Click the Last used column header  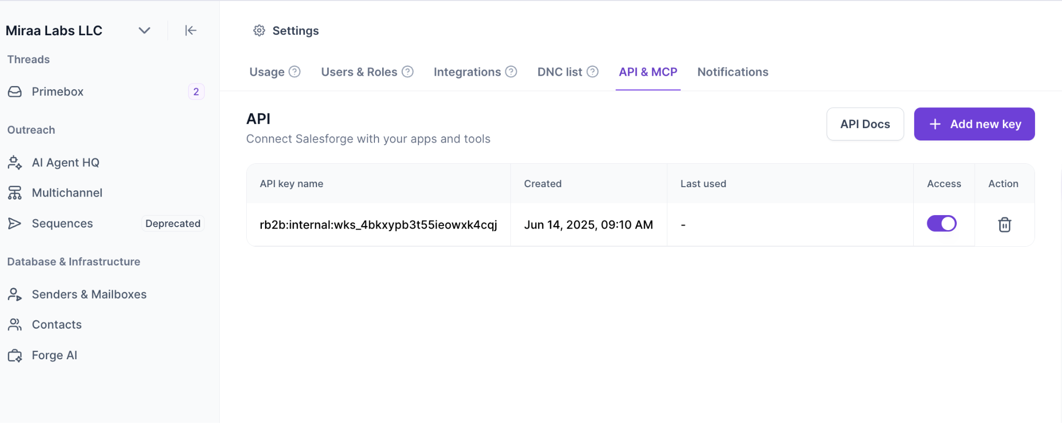click(x=703, y=184)
